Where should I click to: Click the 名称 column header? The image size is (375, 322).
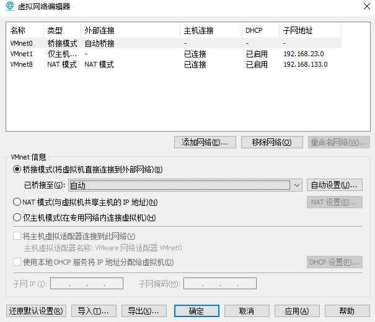(x=17, y=30)
